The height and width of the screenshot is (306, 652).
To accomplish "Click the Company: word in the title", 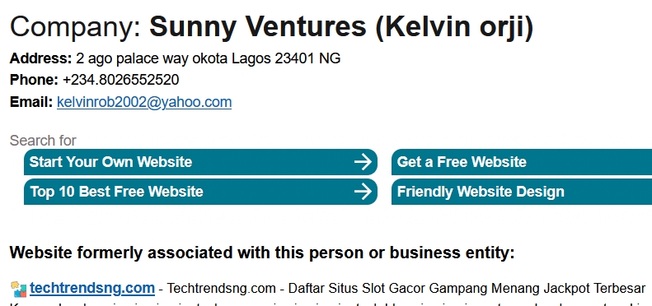I will click(75, 26).
